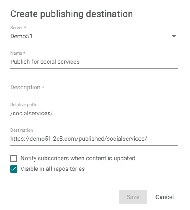Image resolution: width=190 pixels, height=210 pixels.
Task: Select the empty Description field
Action: pos(94,88)
